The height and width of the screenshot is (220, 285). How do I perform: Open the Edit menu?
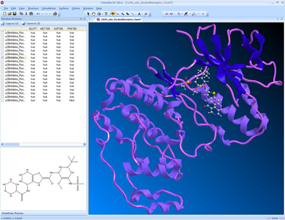(x=13, y=9)
